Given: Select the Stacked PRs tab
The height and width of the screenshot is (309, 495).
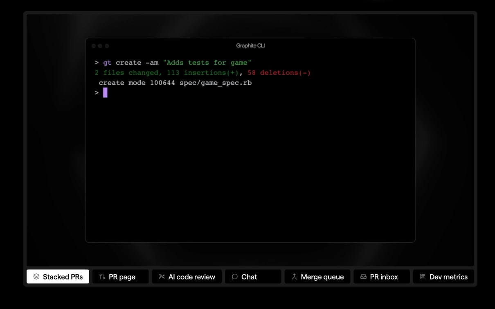Looking at the screenshot, I should [58, 277].
